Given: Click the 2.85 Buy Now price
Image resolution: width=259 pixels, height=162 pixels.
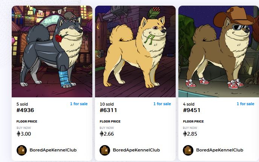Looking at the screenshot, I should point(192,134).
